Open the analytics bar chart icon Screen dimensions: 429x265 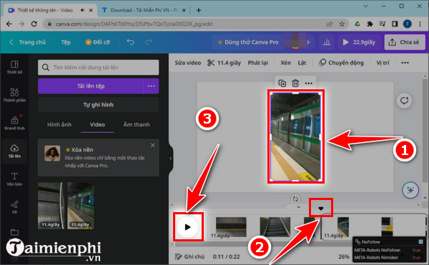[327, 42]
